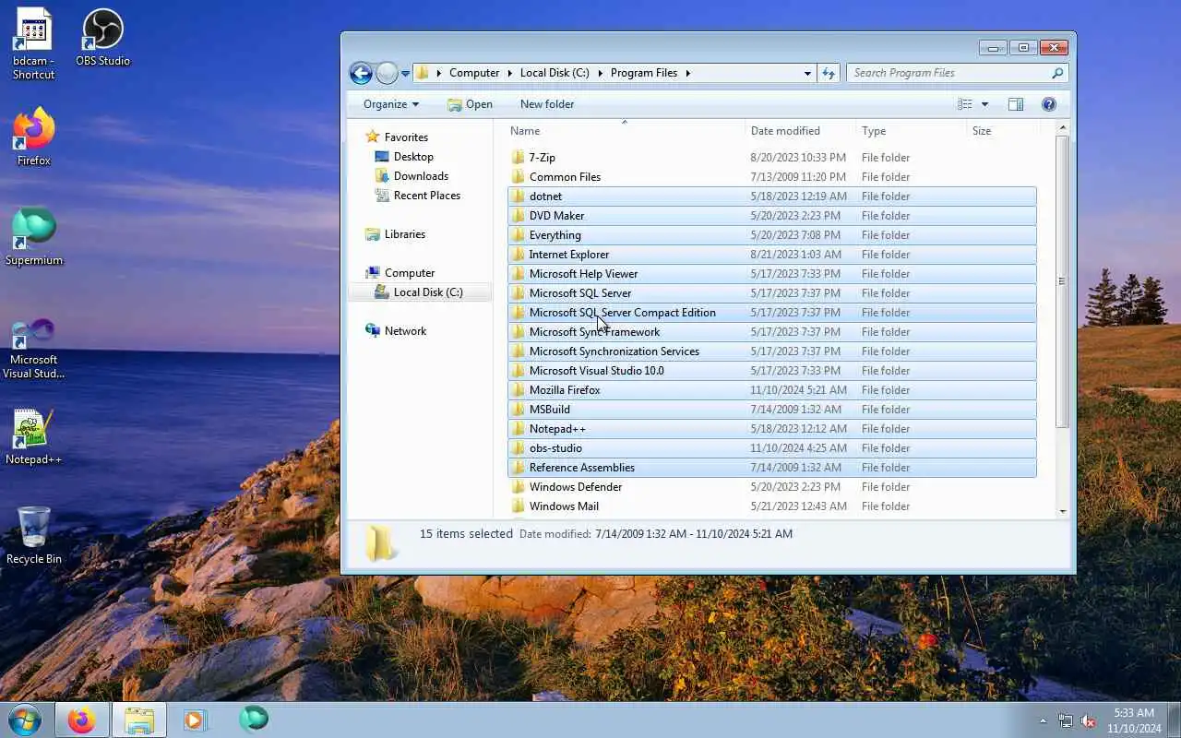Click the Explorer Forward arrow button
This screenshot has height=738, width=1181.
click(387, 73)
